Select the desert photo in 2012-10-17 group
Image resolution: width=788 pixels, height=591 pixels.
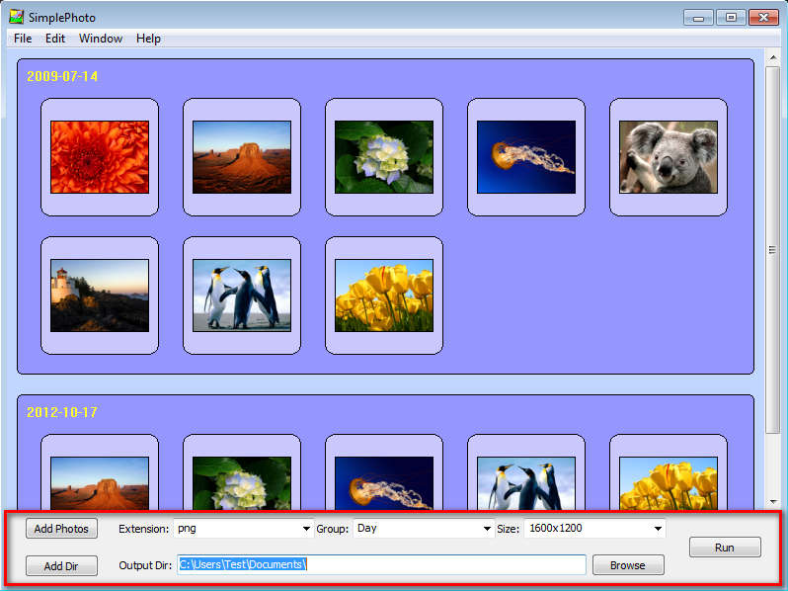100,483
